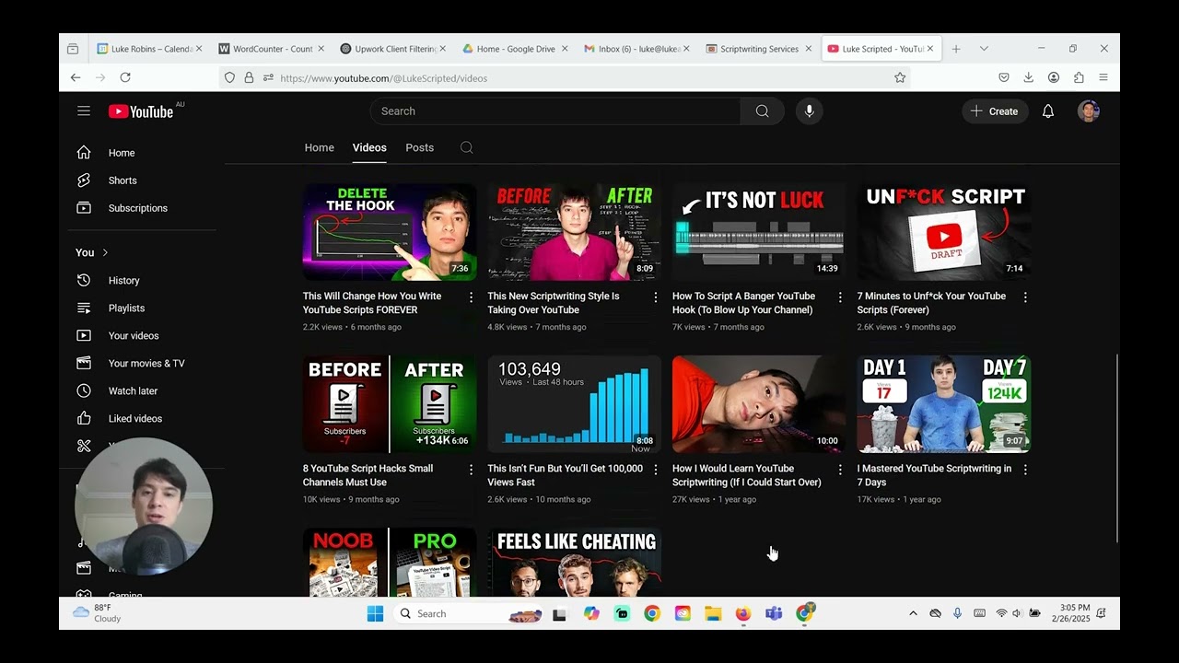Open the YouTube hamburger guide menu
The height and width of the screenshot is (663, 1179).
[84, 111]
